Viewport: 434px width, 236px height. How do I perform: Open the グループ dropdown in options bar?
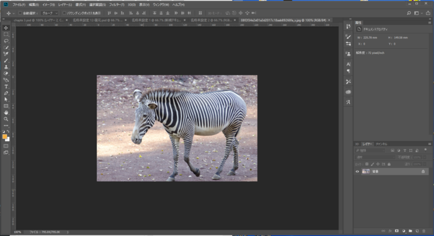pyautogui.click(x=50, y=13)
